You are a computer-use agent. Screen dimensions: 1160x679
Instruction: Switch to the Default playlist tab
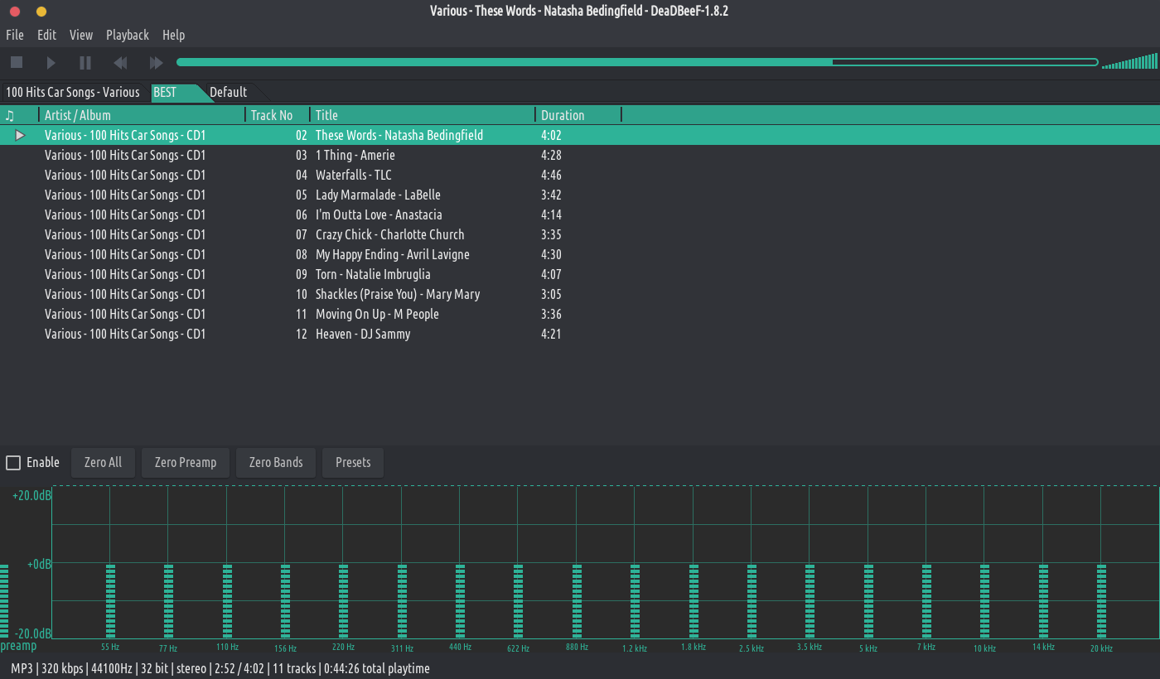229,92
